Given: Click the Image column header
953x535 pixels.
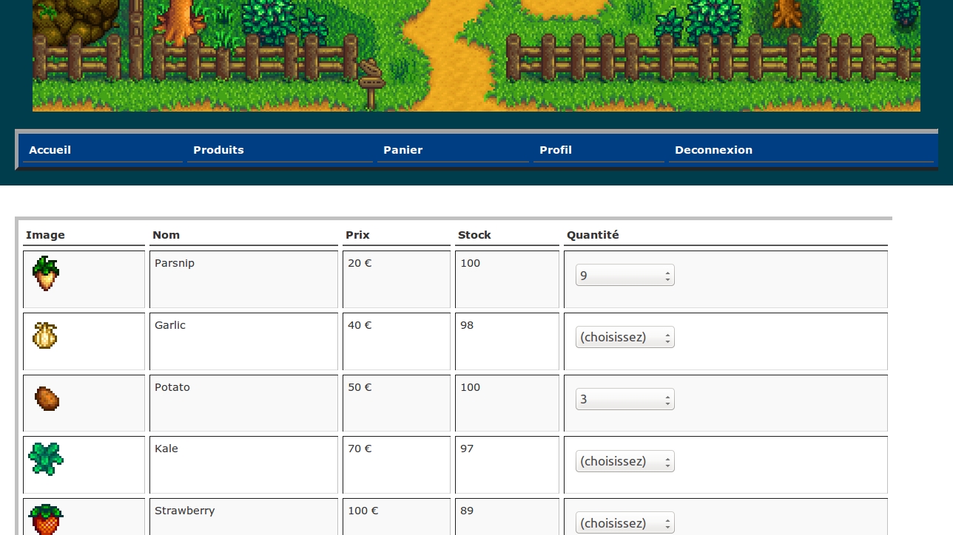Looking at the screenshot, I should [x=45, y=235].
